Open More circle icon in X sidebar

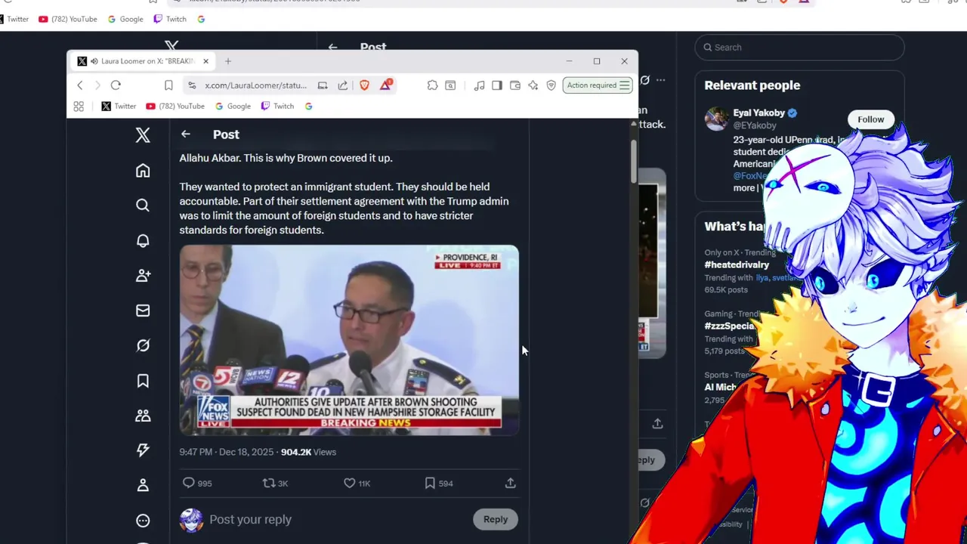pos(143,521)
